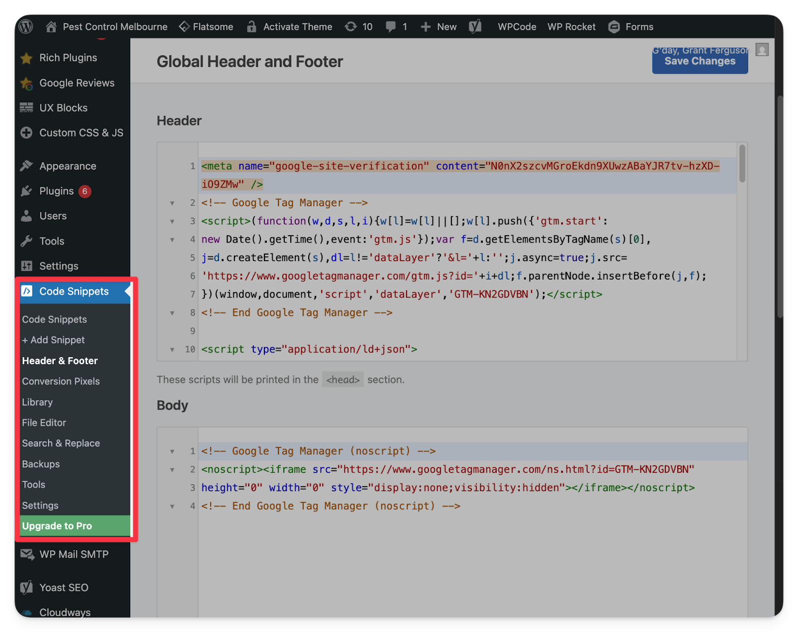This screenshot has height=632, width=798.
Task: Select Search & Replace in Code Snippets menu
Action: pyautogui.click(x=61, y=443)
